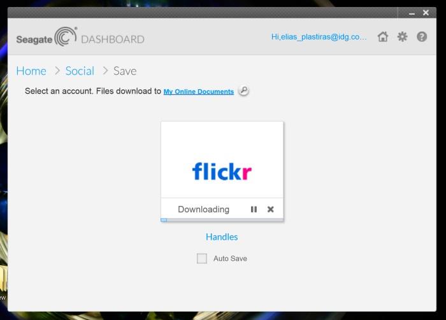Select the Save breadcrumb item
Viewport: 446px width, 320px height.
pyautogui.click(x=125, y=71)
